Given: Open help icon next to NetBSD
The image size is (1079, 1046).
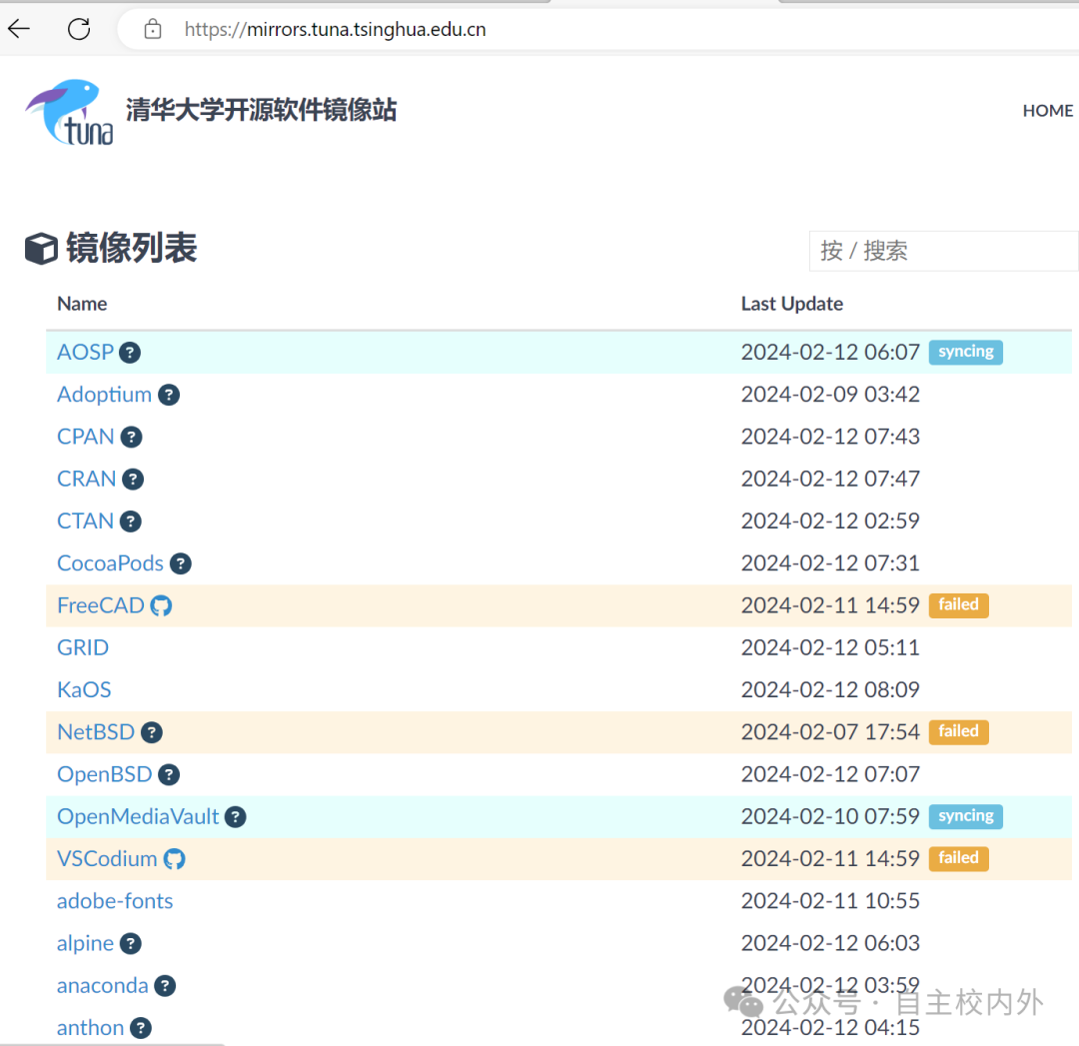Looking at the screenshot, I should (x=152, y=732).
